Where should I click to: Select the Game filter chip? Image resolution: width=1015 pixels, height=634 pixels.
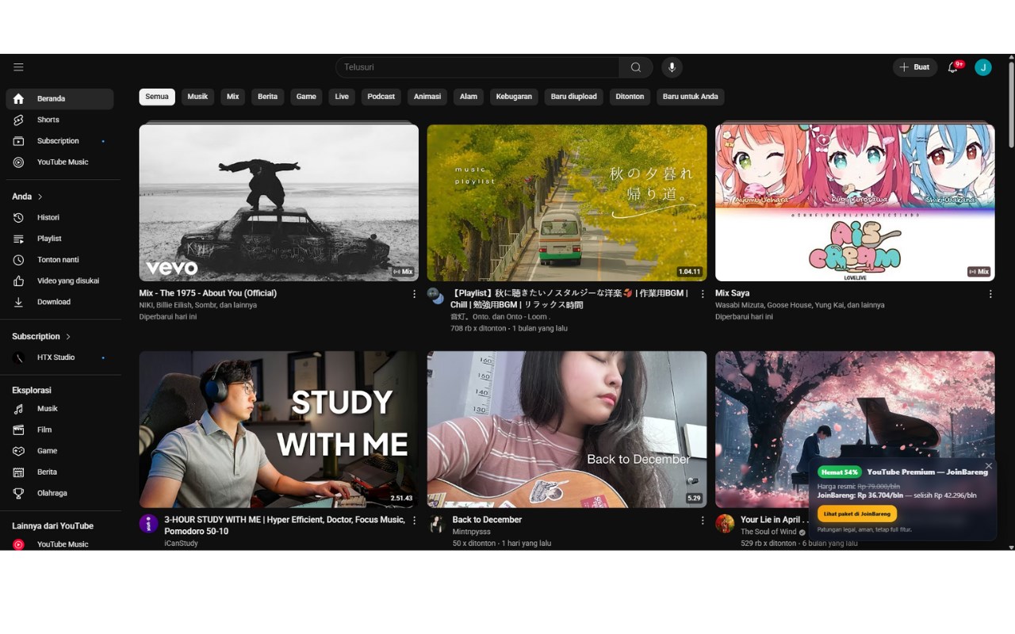(x=306, y=97)
